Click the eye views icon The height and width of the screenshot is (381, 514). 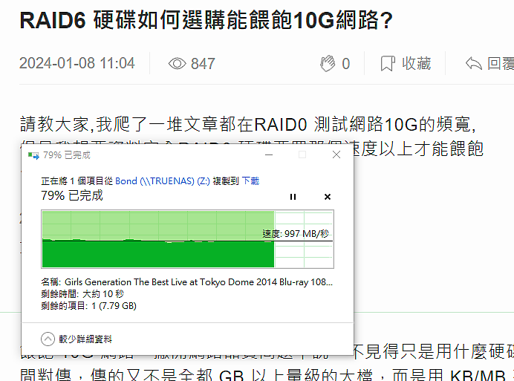click(177, 64)
